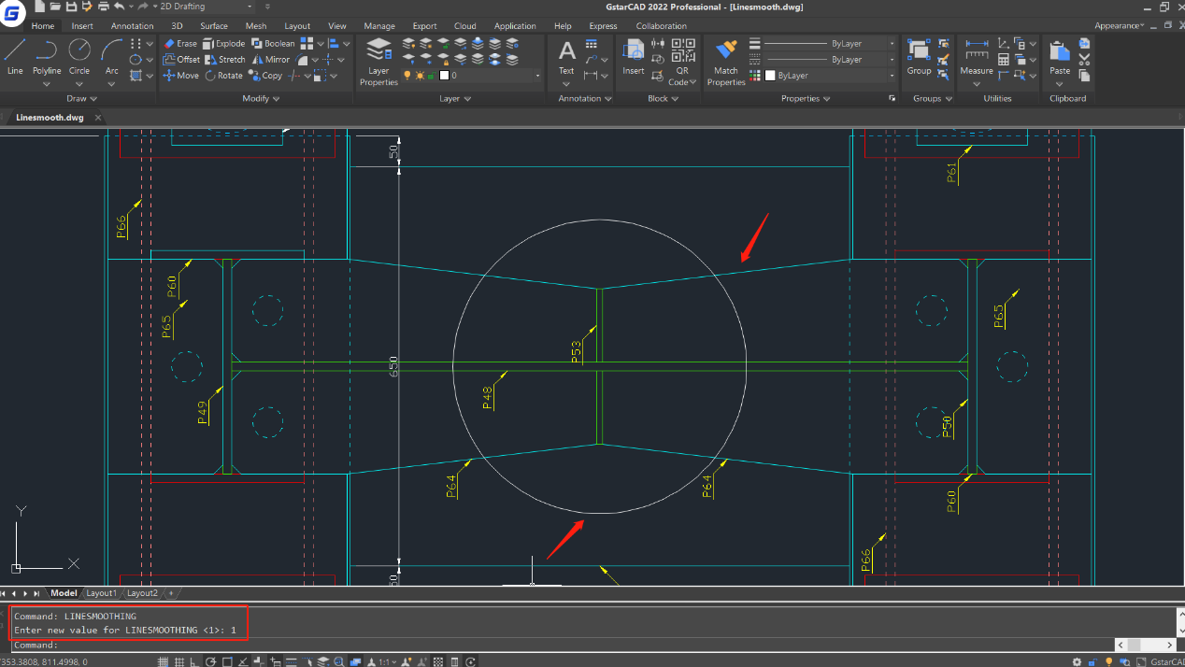Select the Circle tool
The width and height of the screenshot is (1185, 667).
tap(79, 56)
